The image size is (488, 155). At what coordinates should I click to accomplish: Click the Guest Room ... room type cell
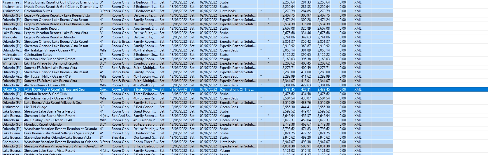point(145,111)
